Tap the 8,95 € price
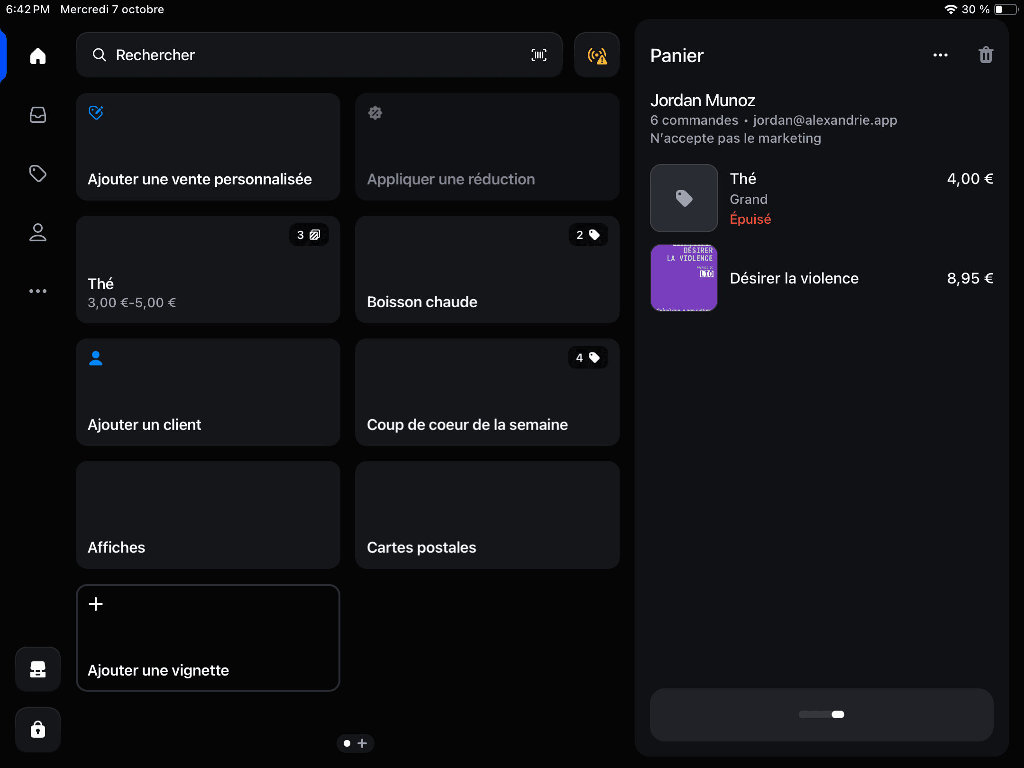Screen dimensions: 1024x768 [970, 278]
